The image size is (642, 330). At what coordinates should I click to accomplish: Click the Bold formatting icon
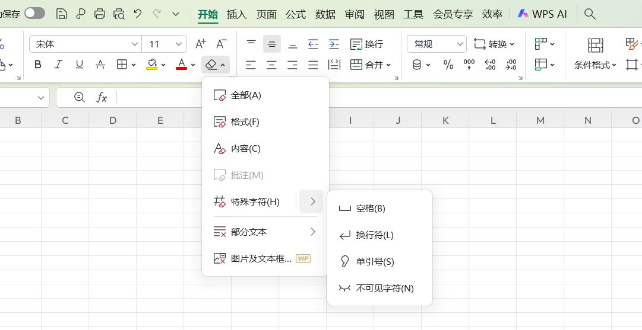(38, 65)
